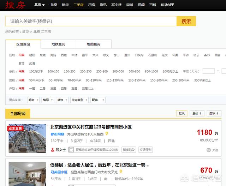Expand the 装修 dropdown
This screenshot has width=226, height=186.
click(x=62, y=100)
